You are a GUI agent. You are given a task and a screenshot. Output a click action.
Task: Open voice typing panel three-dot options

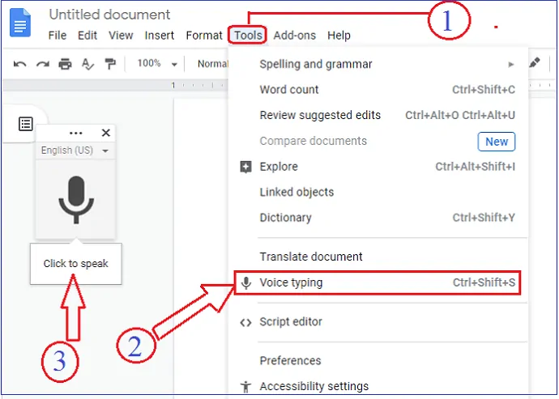(75, 133)
